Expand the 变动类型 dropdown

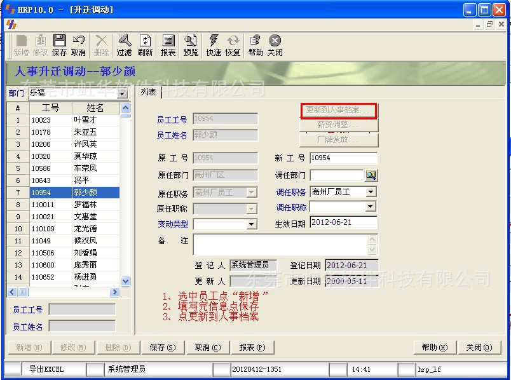[252, 224]
